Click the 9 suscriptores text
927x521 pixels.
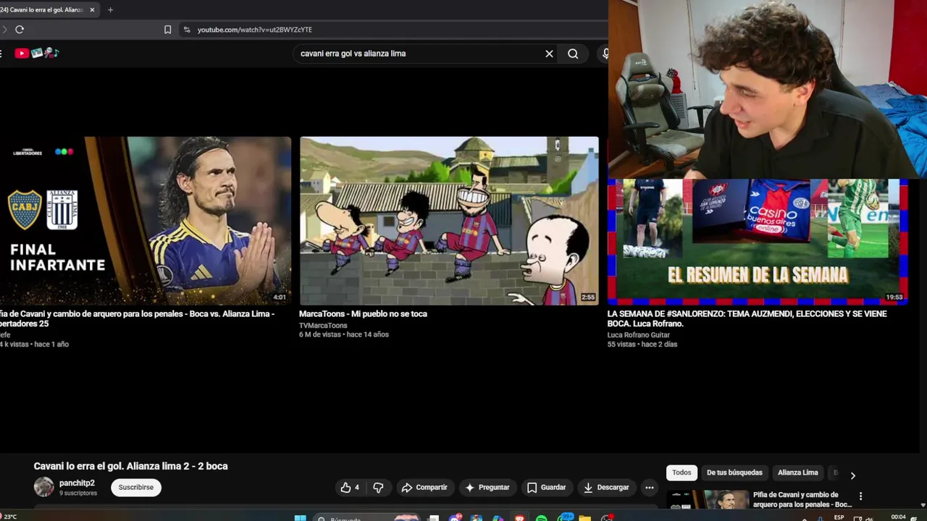(x=78, y=494)
